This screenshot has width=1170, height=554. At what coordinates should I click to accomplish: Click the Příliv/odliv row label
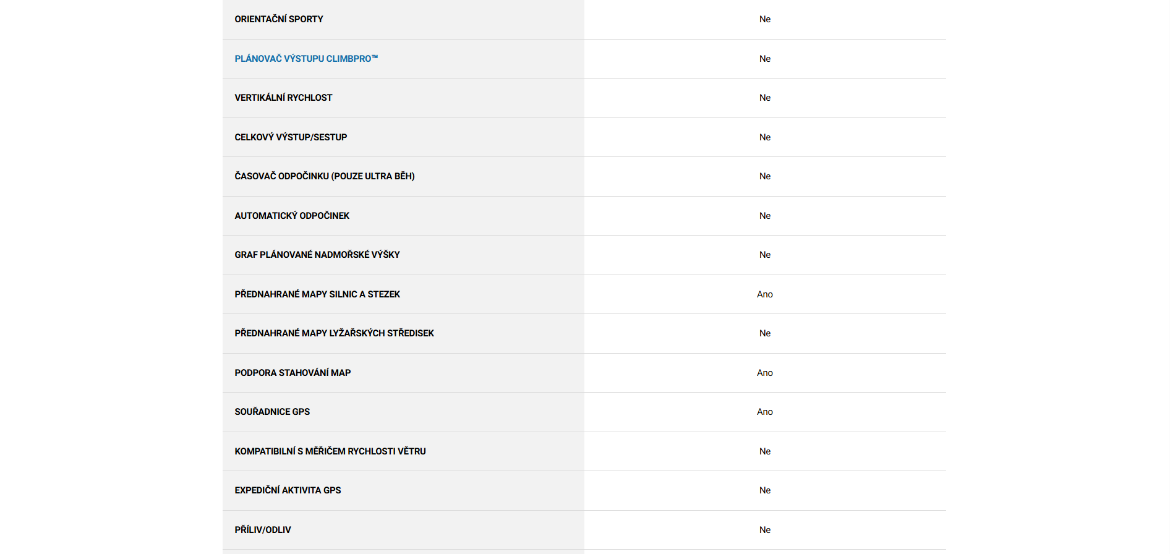(263, 530)
